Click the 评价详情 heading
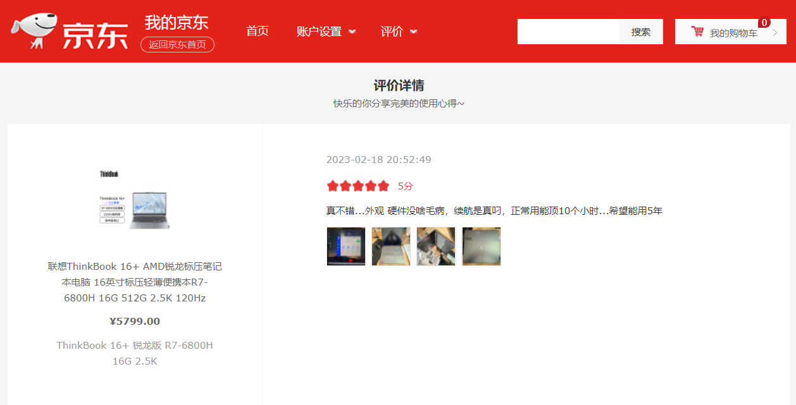This screenshot has height=405, width=796. point(399,85)
